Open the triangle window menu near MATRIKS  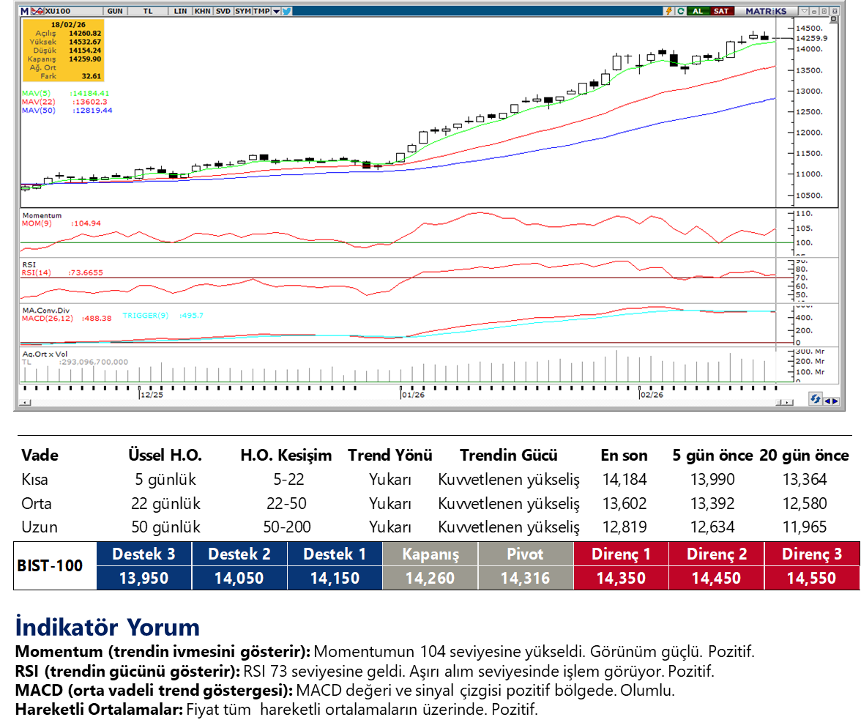(x=805, y=11)
